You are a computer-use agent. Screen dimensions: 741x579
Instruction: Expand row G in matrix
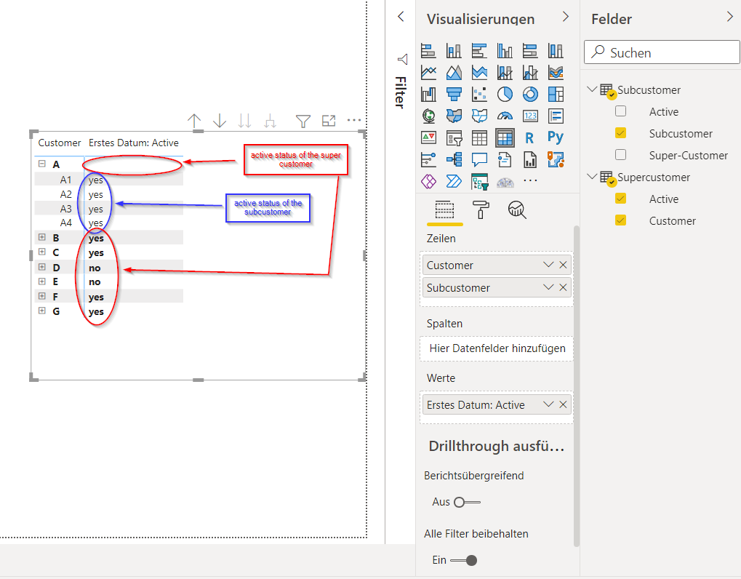[x=42, y=311]
